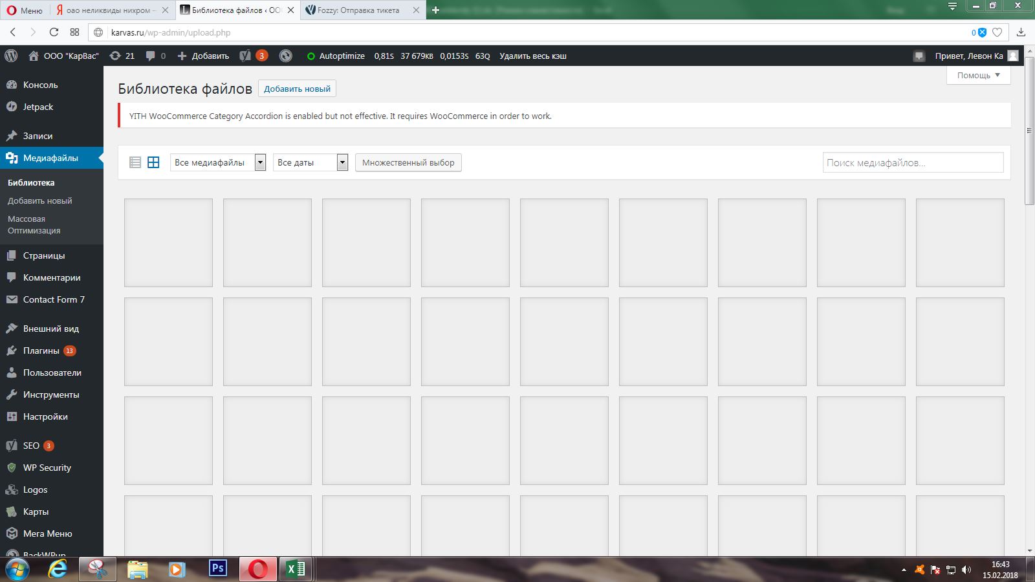Show hidden tray icons arrow

point(904,570)
